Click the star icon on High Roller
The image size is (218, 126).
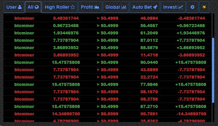tap(73, 7)
